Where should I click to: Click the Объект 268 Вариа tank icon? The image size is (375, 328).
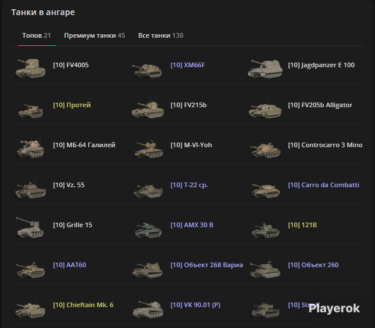[148, 269]
